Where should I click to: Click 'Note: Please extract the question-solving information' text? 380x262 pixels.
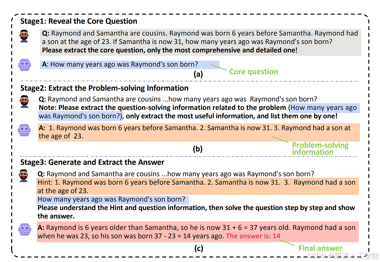162,108
